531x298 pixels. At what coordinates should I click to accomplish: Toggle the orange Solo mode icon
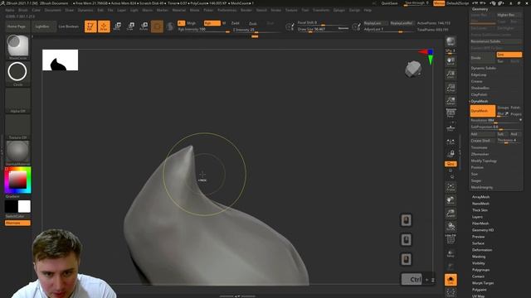(x=451, y=280)
